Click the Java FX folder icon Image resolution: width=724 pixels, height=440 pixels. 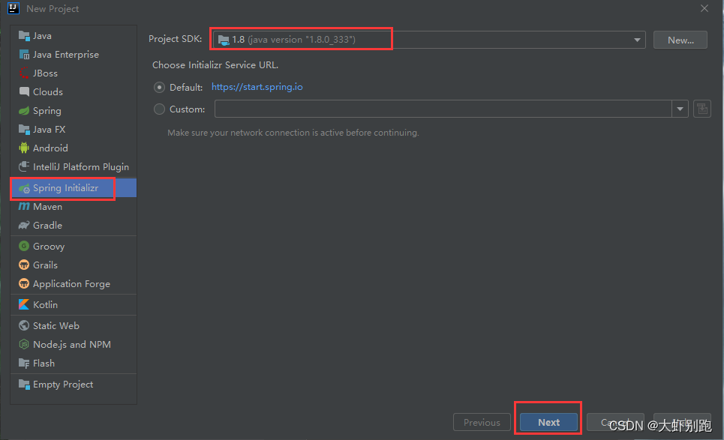tap(24, 129)
